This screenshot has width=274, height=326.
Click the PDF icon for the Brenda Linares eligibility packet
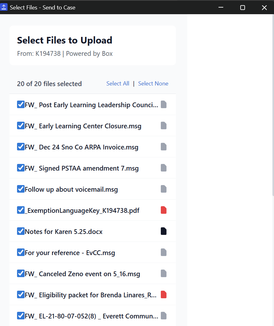[x=163, y=294]
